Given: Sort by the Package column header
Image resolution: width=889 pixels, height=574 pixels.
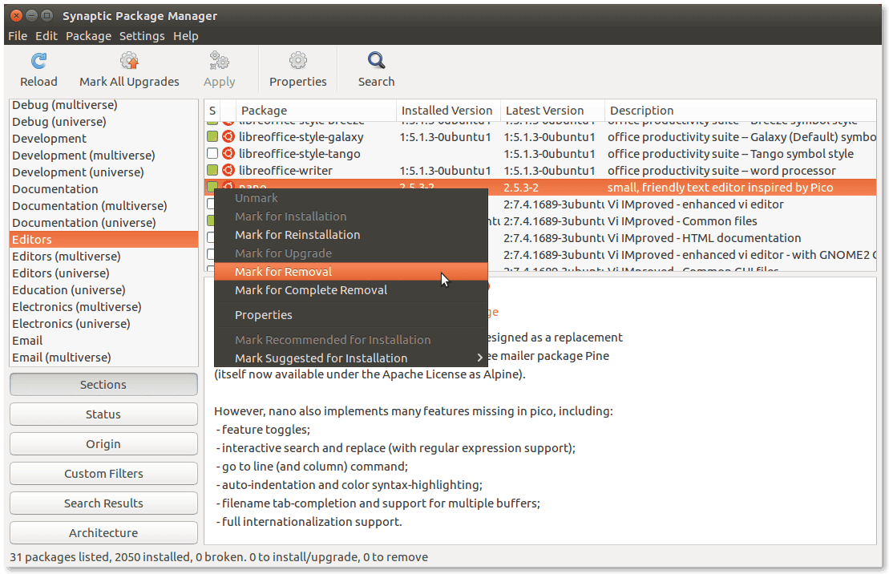Looking at the screenshot, I should [316, 111].
